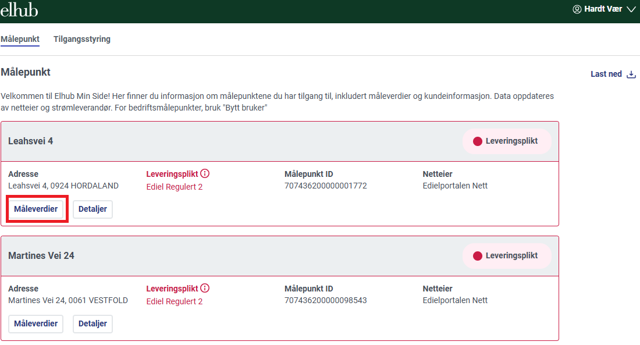
Task: Click the red status dot on Martines Vei 24
Action: 478,256
